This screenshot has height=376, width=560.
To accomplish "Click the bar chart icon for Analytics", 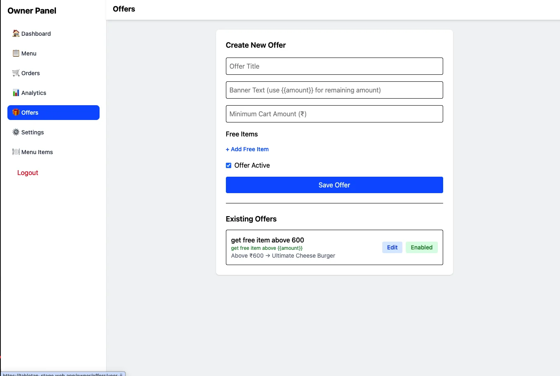I will click(x=16, y=92).
